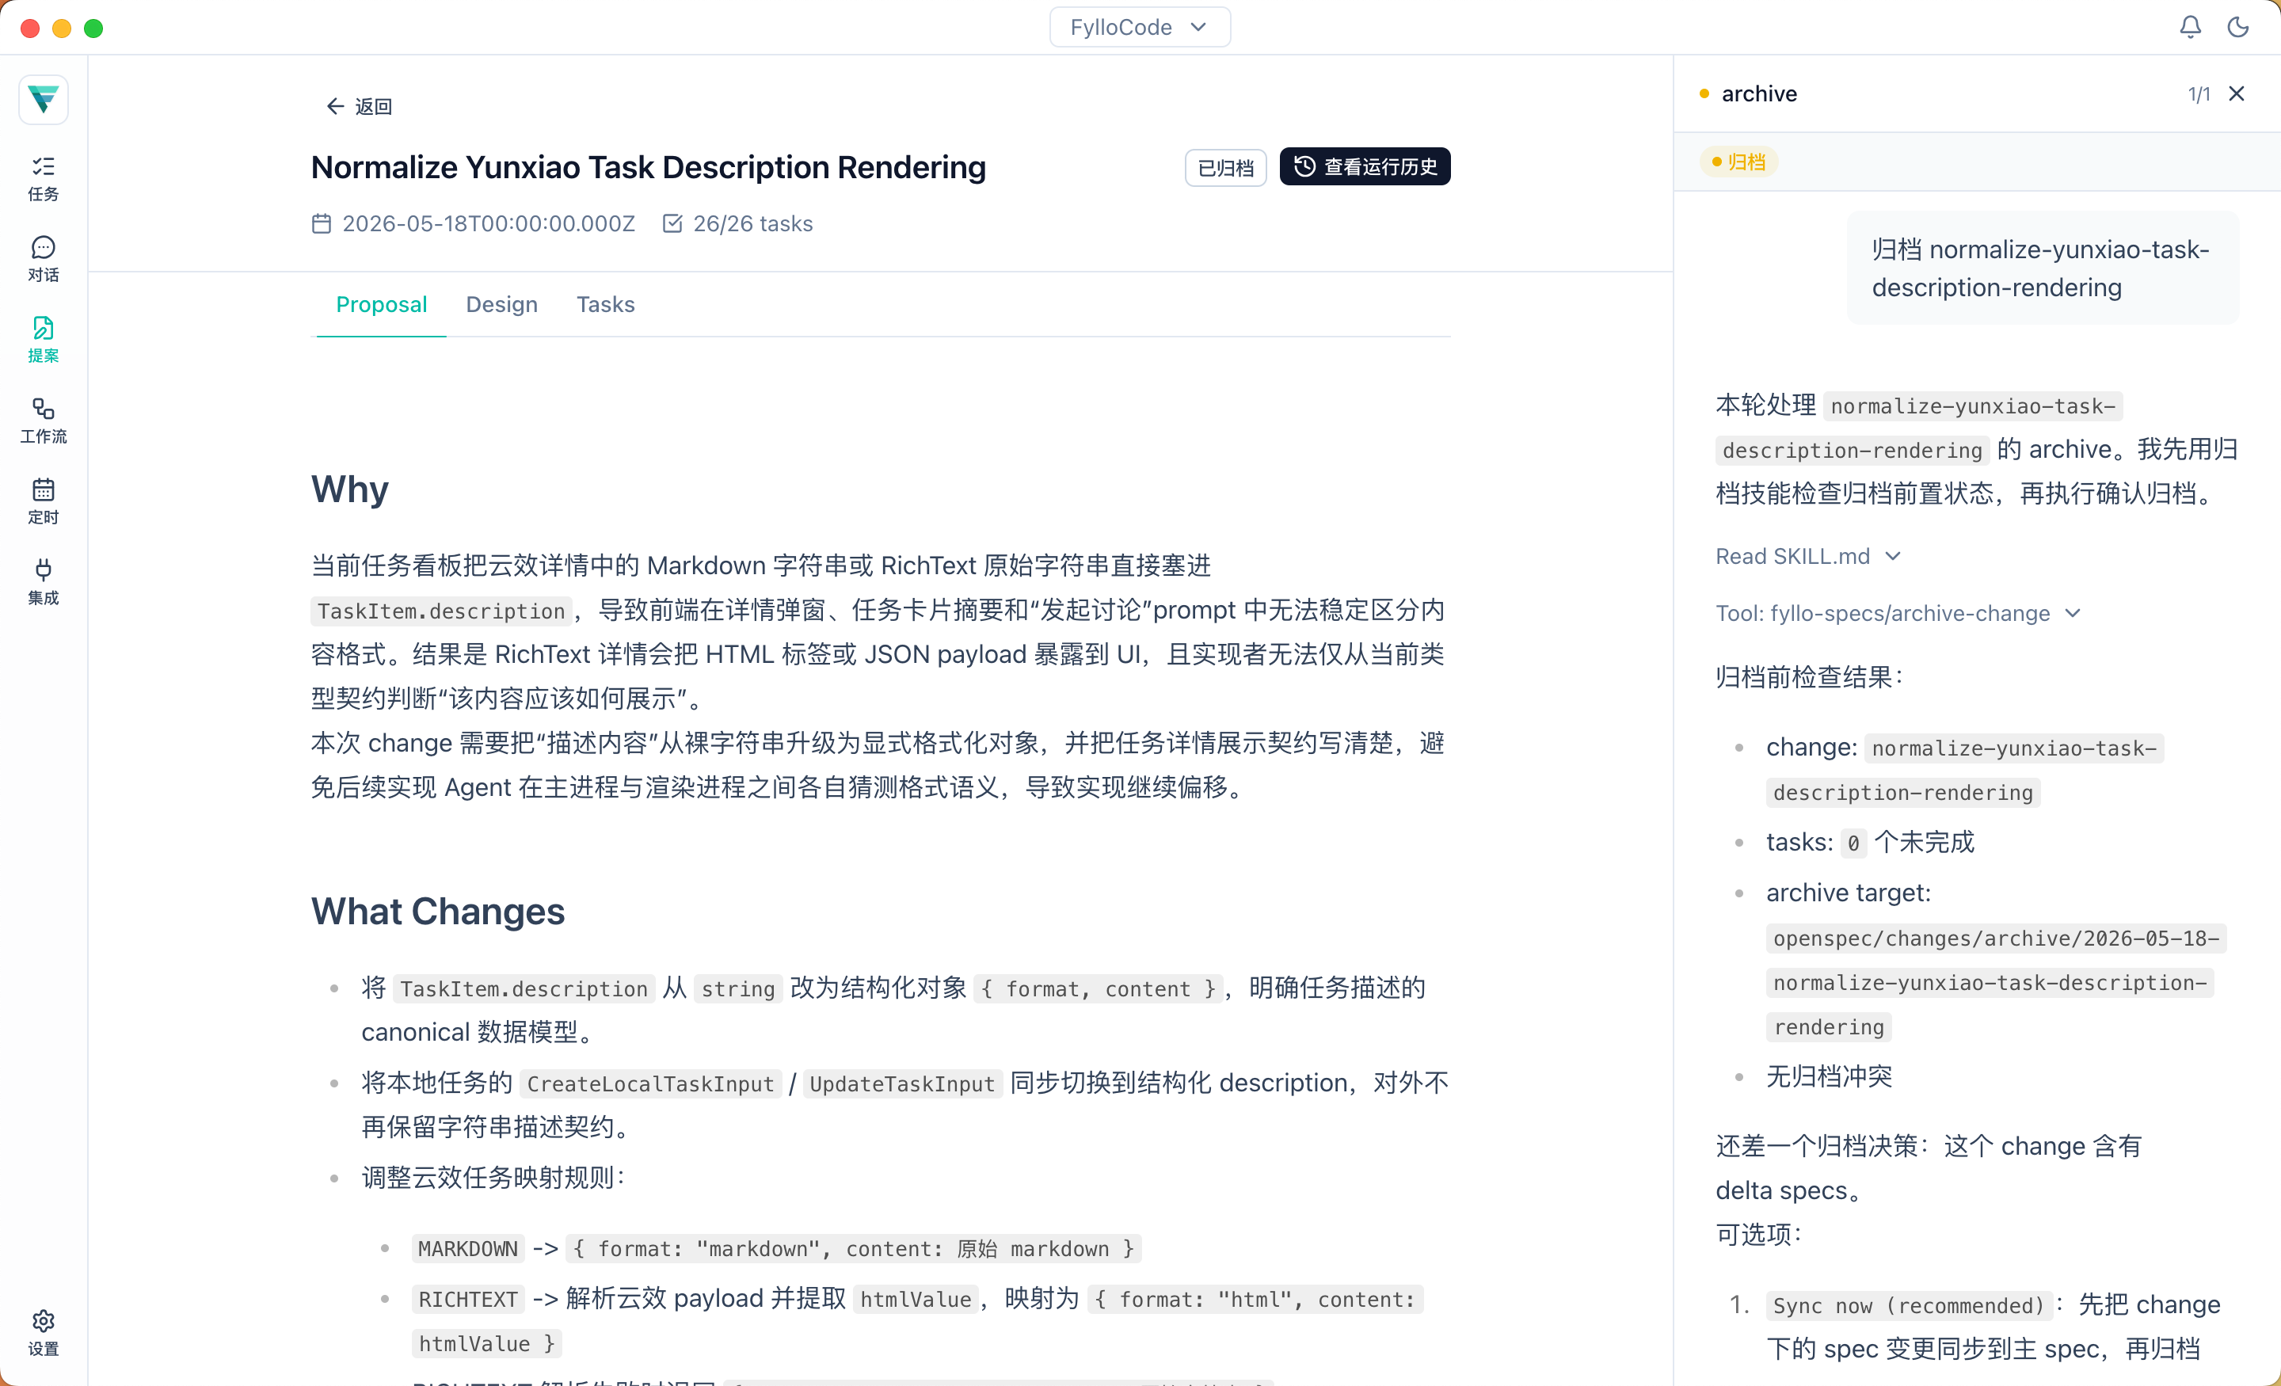Open the FylloCode project dropdown
Screen dimensions: 2281x1386
pyautogui.click(x=1140, y=27)
